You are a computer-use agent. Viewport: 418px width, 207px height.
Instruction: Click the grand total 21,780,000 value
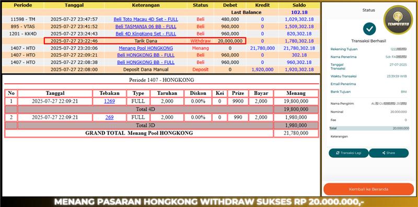click(296, 133)
